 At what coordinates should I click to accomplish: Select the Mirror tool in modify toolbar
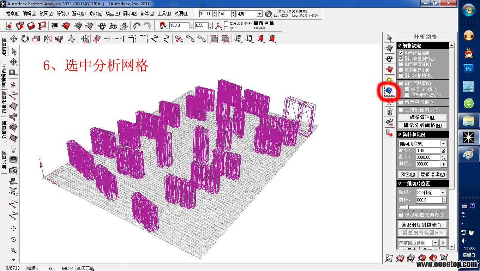[48, 39]
